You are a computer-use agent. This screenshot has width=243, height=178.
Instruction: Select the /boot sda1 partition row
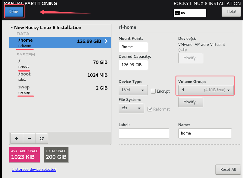coord(60,76)
